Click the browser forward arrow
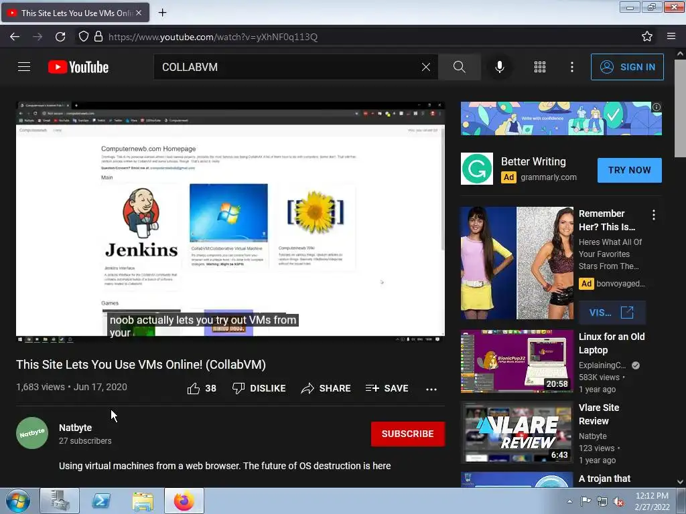Viewport: 686px width, 514px height. 38,37
